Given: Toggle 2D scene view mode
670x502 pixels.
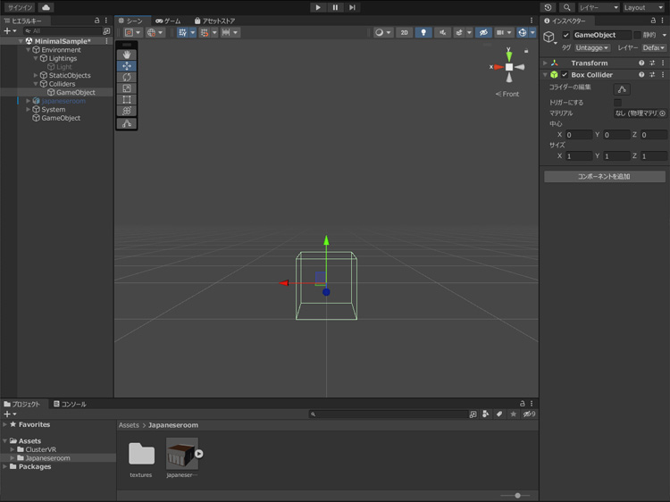Looking at the screenshot, I should point(404,32).
